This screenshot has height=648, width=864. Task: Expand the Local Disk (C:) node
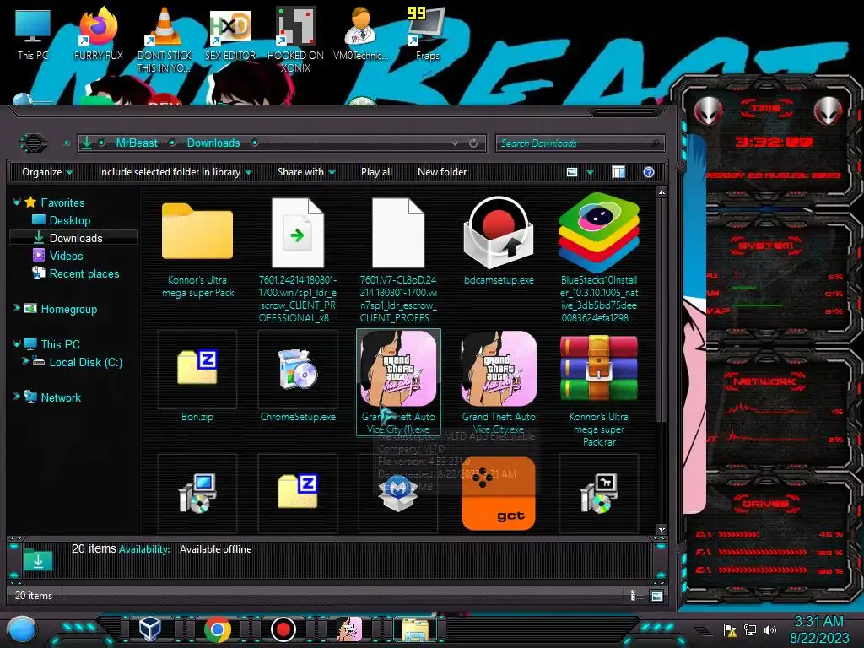pyautogui.click(x=24, y=361)
